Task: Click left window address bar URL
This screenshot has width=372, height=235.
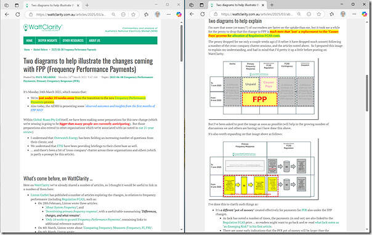Action: pos(70,14)
